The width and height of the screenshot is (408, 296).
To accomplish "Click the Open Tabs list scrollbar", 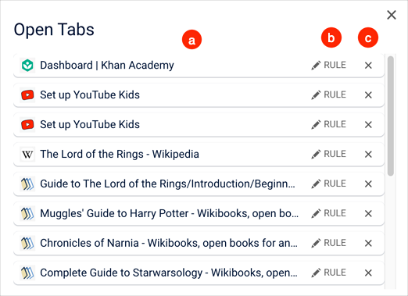I will (390, 116).
